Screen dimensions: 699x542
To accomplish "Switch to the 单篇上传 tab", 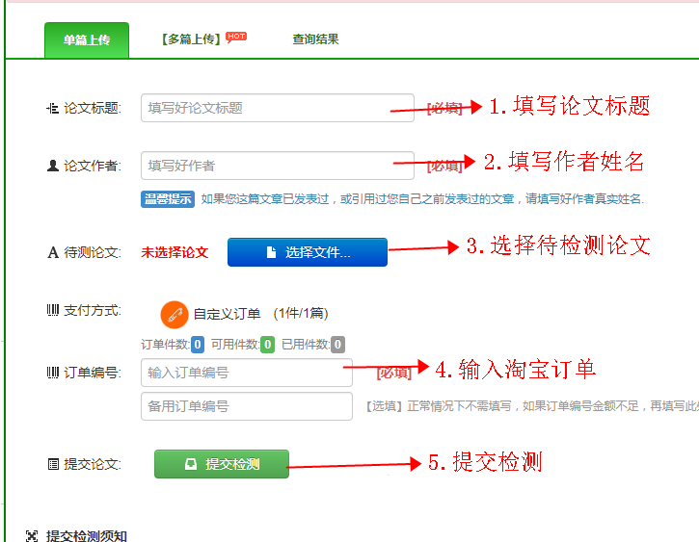I will (x=87, y=40).
